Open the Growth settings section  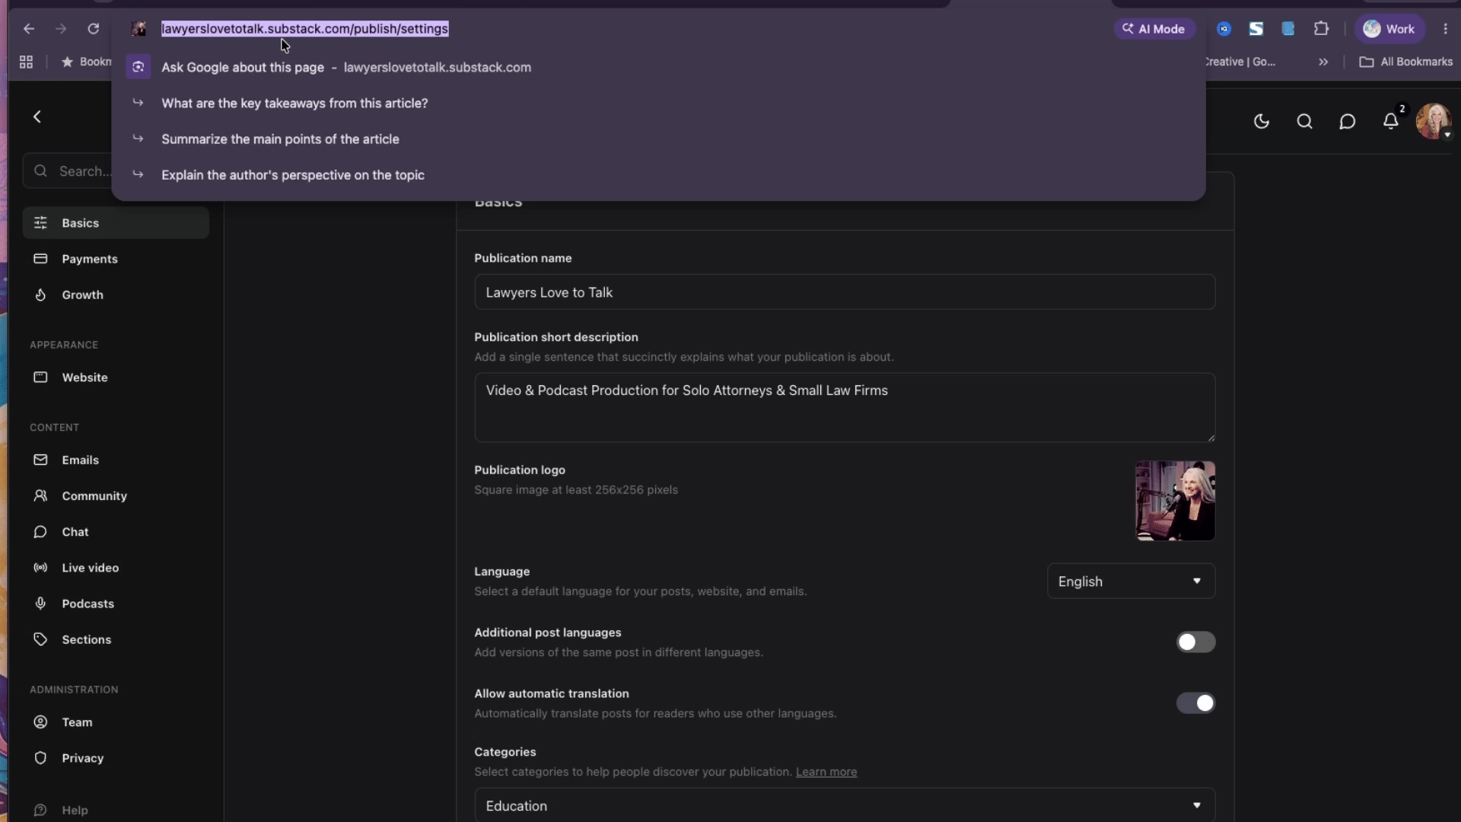116,295
